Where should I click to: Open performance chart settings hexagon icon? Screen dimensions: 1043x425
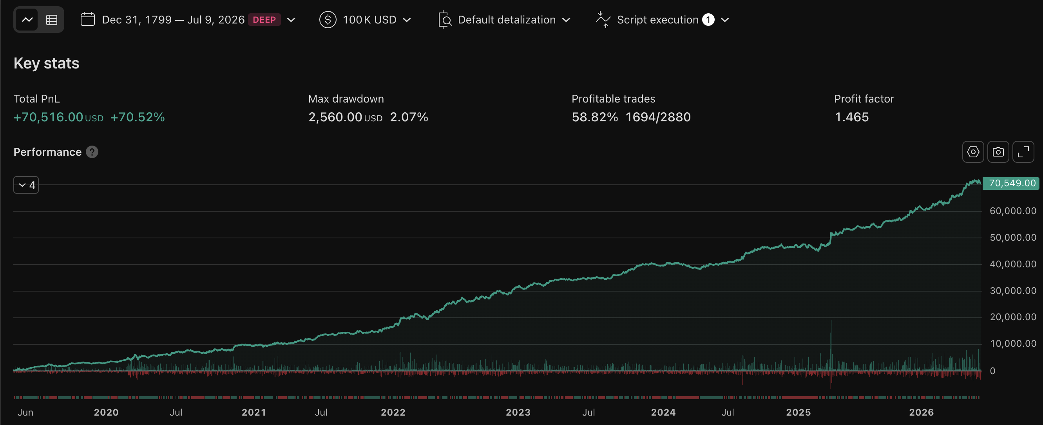click(973, 152)
